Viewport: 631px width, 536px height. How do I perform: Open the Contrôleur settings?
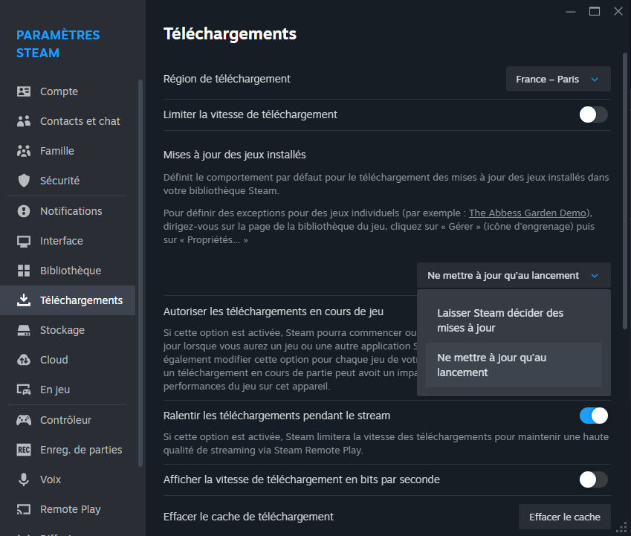[x=68, y=420]
